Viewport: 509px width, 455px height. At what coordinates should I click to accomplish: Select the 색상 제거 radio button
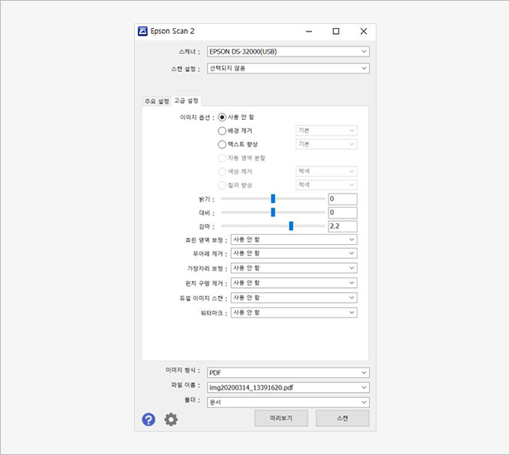pyautogui.click(x=222, y=171)
